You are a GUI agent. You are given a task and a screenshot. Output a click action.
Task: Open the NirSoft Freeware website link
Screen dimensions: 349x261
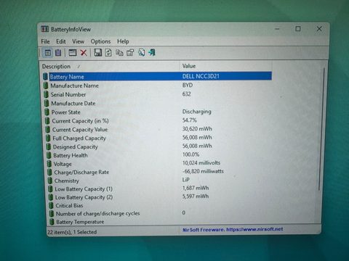pos(233,229)
